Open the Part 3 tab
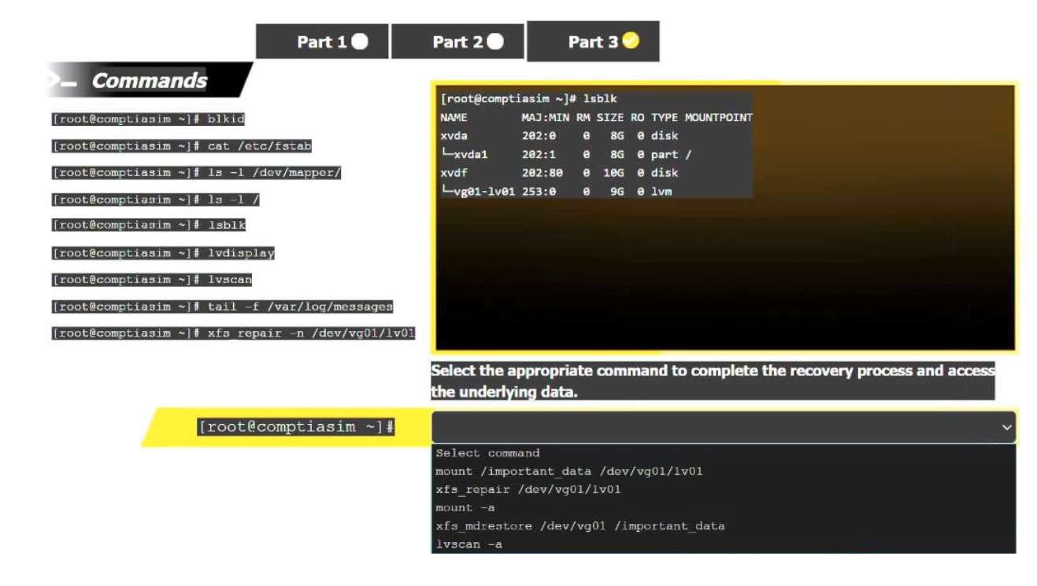Screen dimensions: 1037x586 (x=592, y=42)
